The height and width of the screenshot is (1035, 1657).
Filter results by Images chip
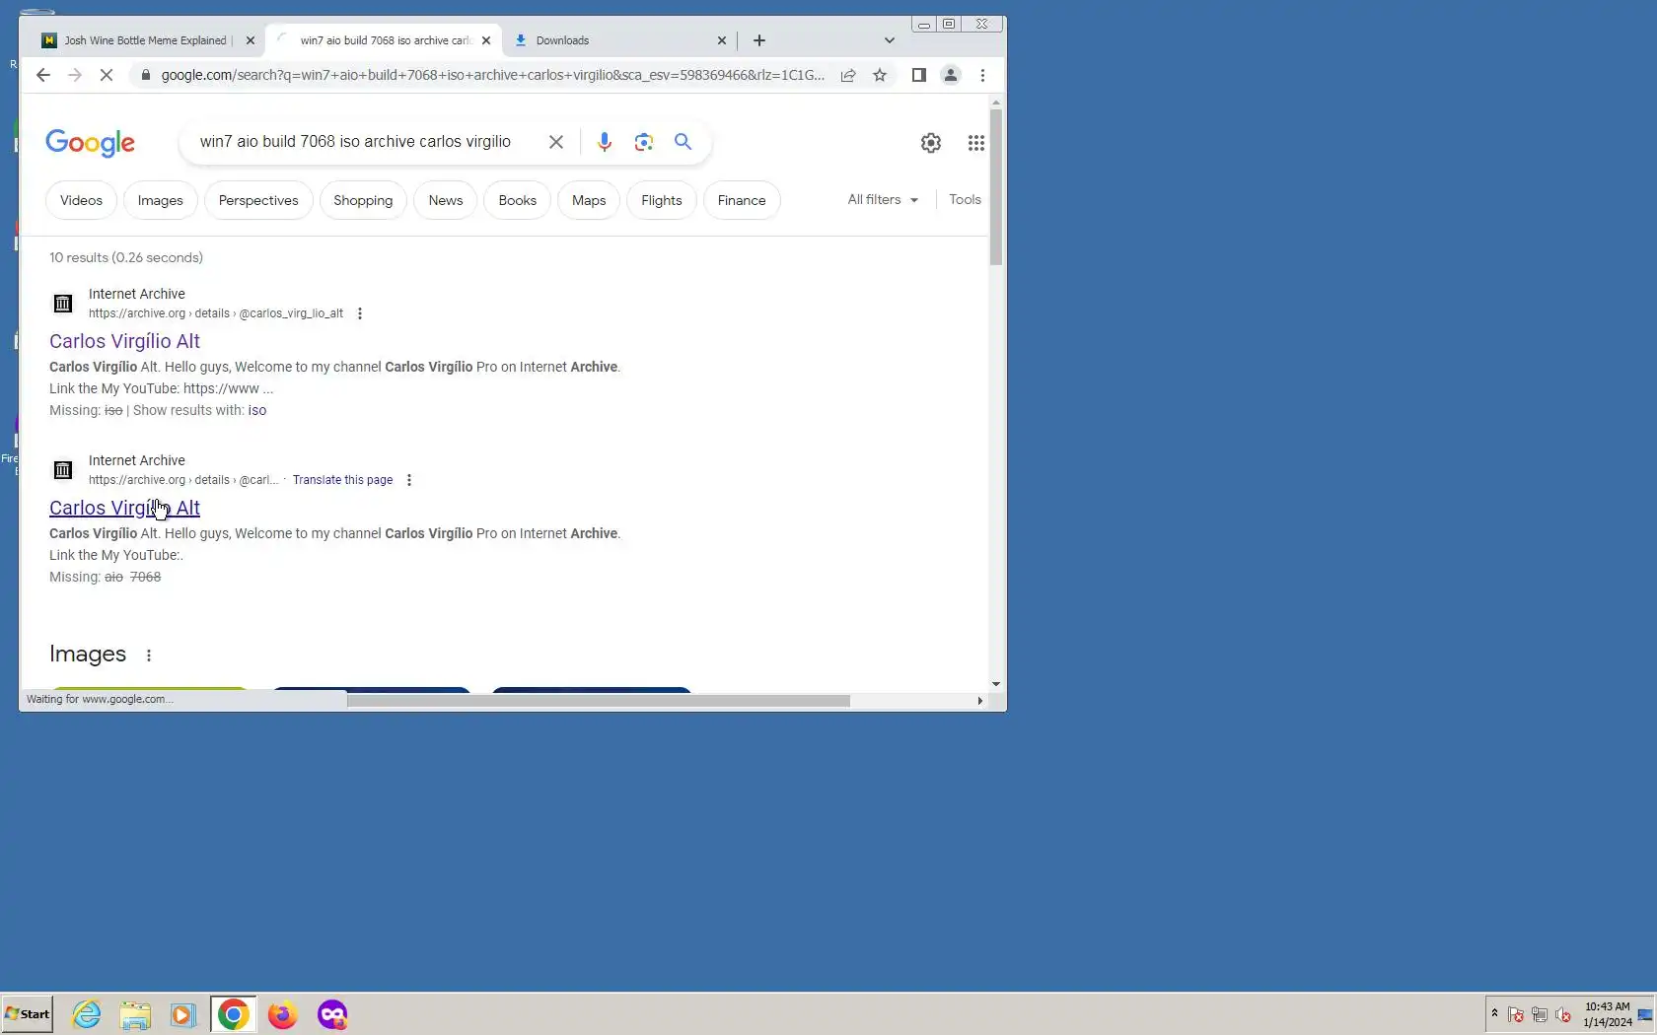coord(160,200)
